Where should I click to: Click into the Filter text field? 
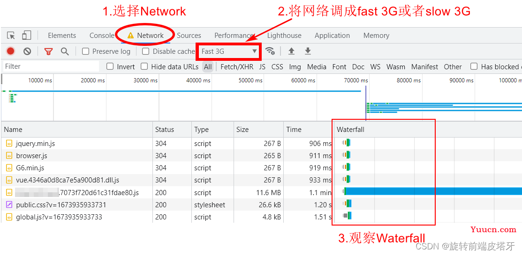point(51,66)
